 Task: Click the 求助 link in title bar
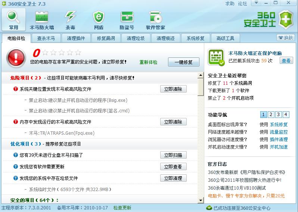pyautogui.click(x=230, y=3)
